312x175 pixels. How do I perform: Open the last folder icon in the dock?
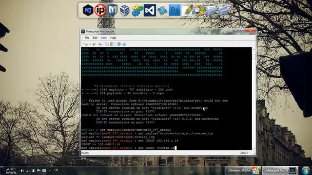click(x=224, y=10)
